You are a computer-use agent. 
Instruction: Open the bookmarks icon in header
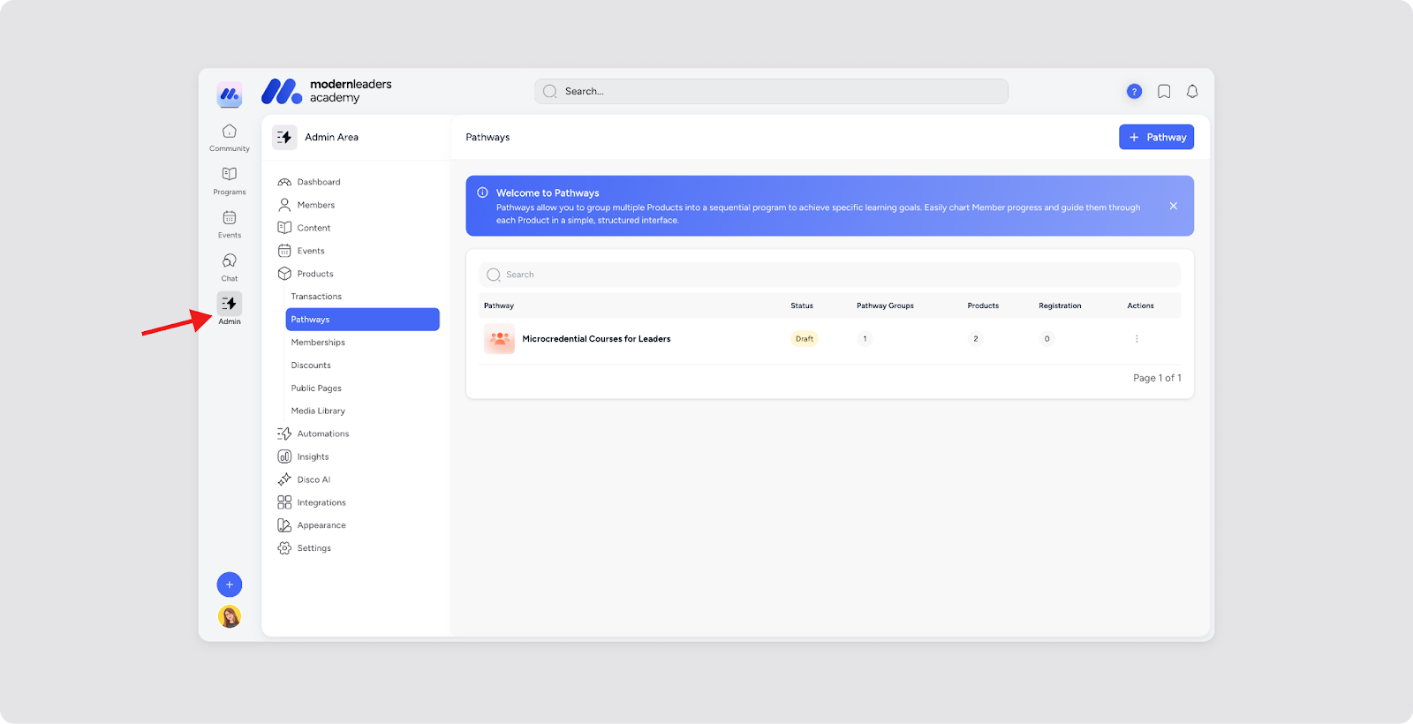click(1164, 91)
